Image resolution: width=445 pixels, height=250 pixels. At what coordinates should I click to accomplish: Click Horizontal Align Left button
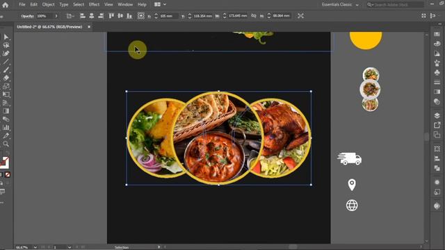click(83, 16)
